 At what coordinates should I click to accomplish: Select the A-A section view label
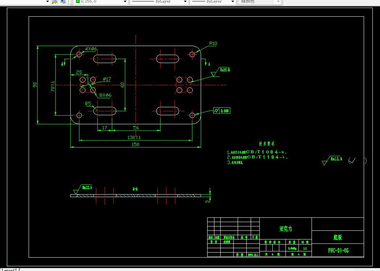[135, 189]
